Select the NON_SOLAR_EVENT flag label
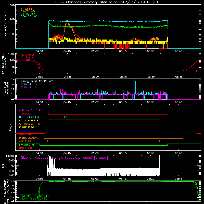This screenshot has width=204, height=204. click(31, 117)
